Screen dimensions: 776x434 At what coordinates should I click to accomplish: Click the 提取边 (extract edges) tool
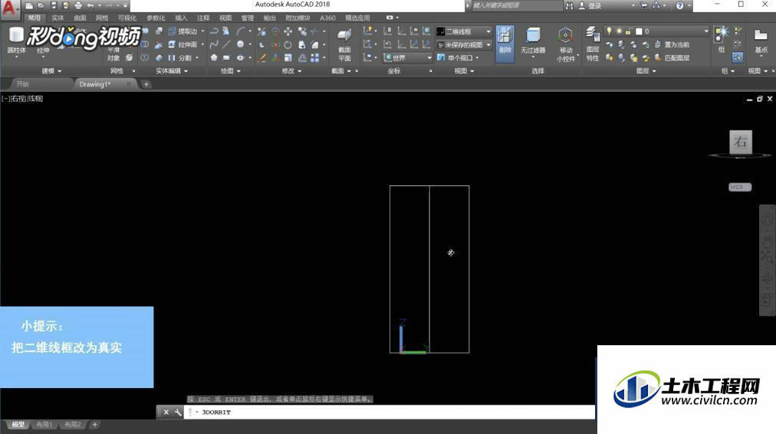click(x=183, y=31)
